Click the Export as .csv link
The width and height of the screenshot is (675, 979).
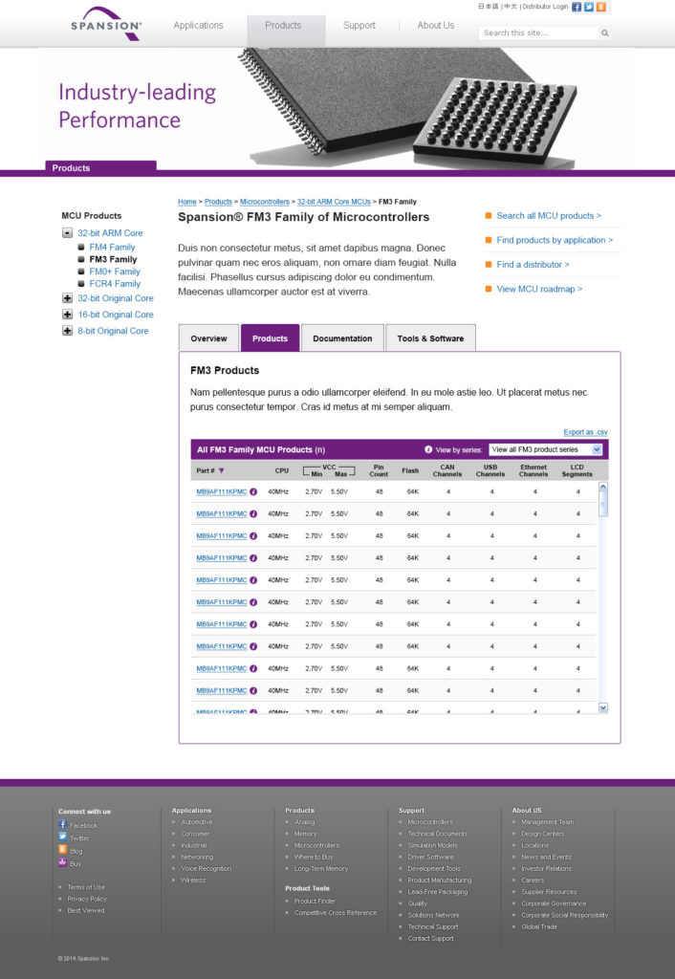pos(585,432)
